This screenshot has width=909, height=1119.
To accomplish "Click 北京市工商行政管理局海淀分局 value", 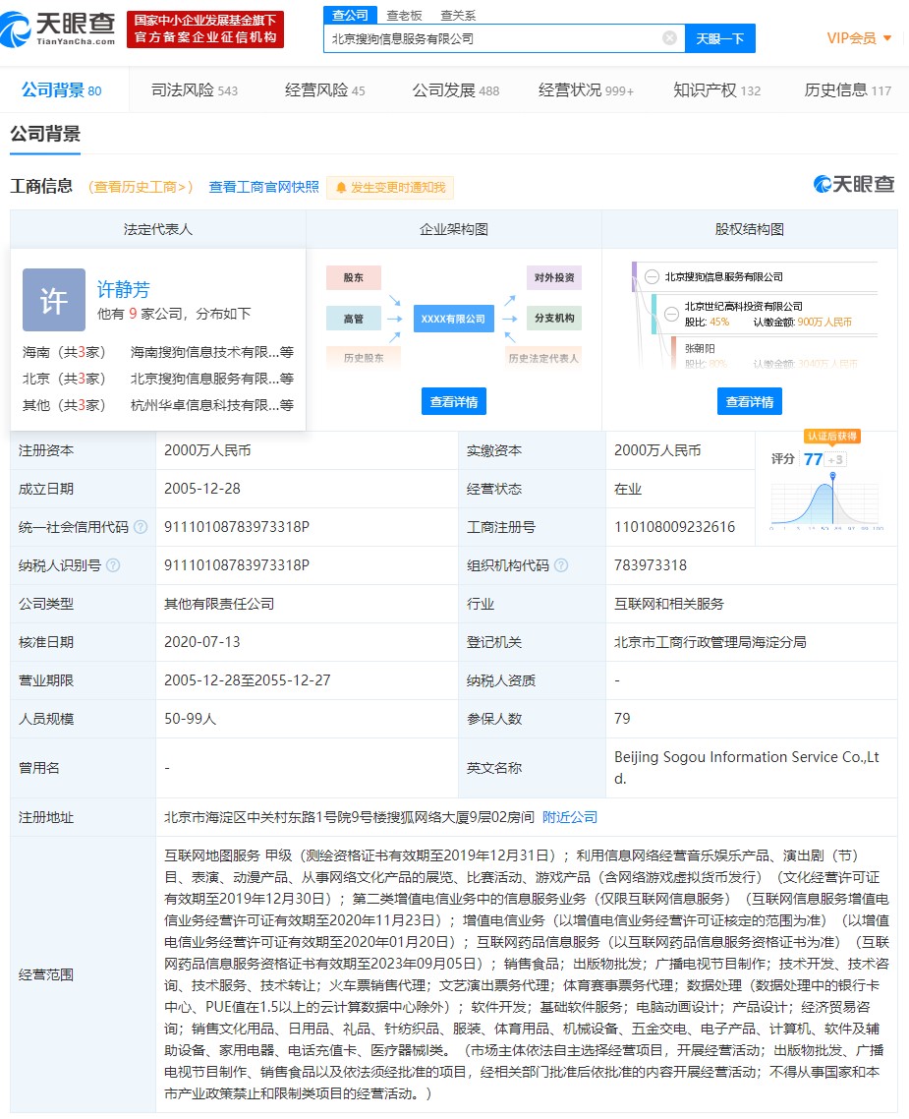I will [710, 641].
